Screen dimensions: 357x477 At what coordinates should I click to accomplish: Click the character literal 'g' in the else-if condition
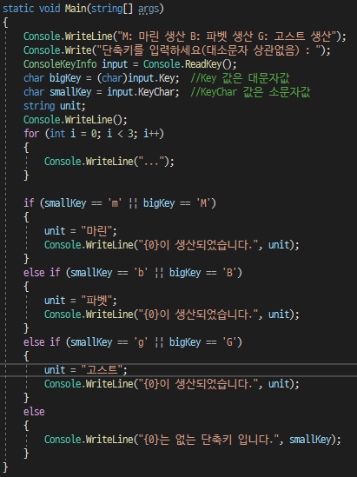click(x=141, y=342)
